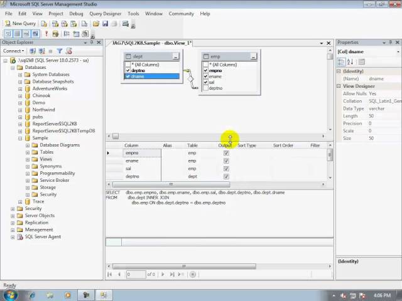The image size is (402, 301).
Task: Click the Properties Alphabetical sort icon
Action: [350, 61]
